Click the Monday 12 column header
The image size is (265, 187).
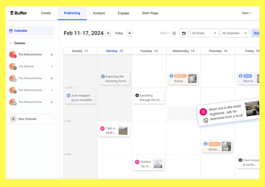point(115,51)
